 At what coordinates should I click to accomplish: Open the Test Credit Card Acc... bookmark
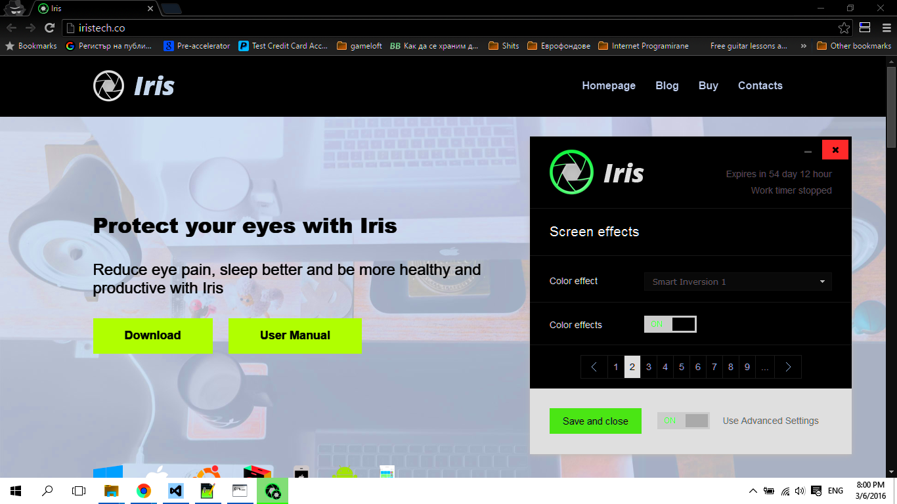pyautogui.click(x=283, y=46)
